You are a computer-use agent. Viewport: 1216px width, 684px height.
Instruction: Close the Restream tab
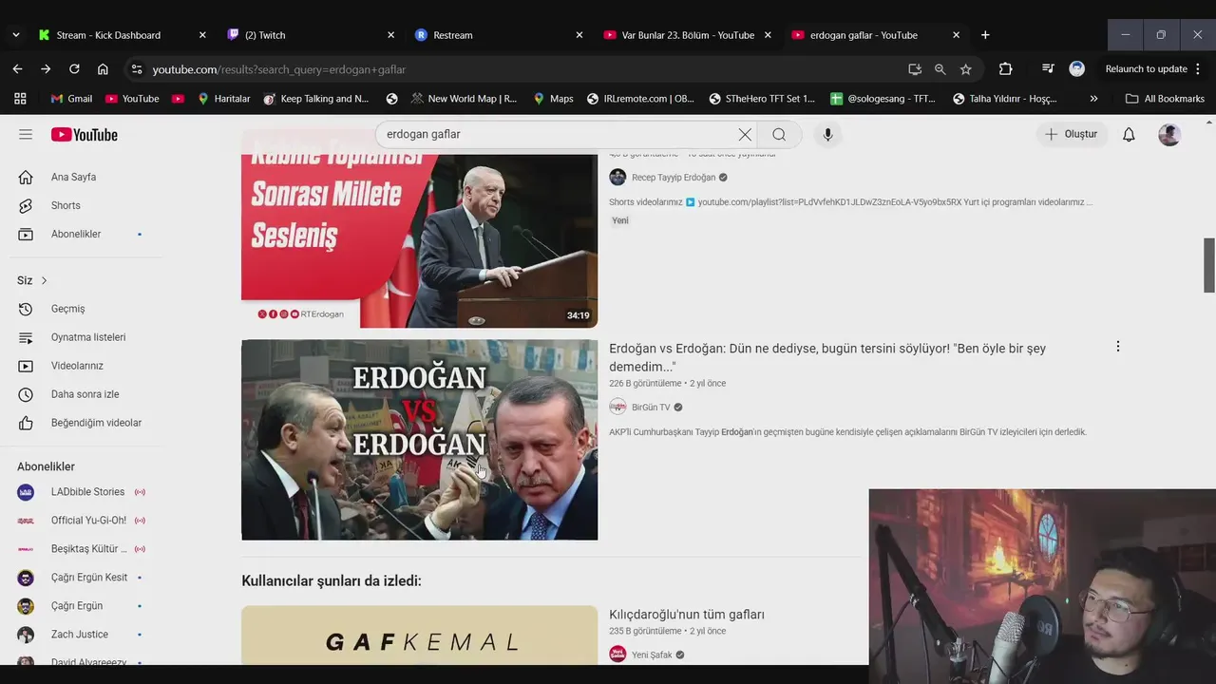pos(579,35)
